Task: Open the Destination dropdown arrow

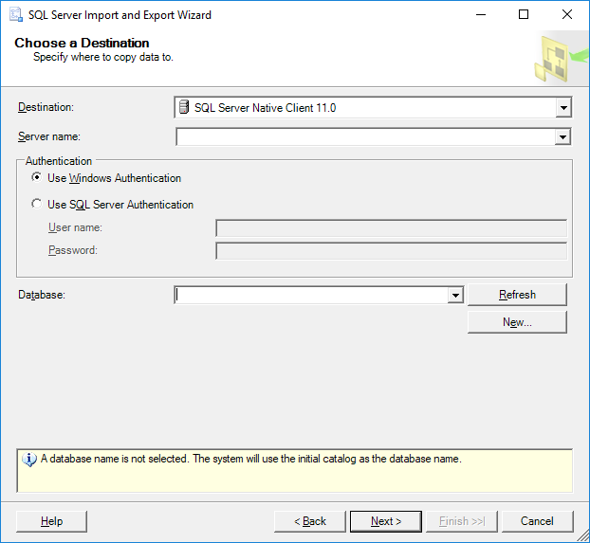Action: tap(563, 108)
